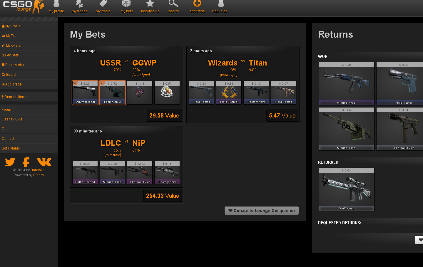Open my bets dice icon
Image resolution: width=423 pixels, height=267 pixels.
(126, 4)
